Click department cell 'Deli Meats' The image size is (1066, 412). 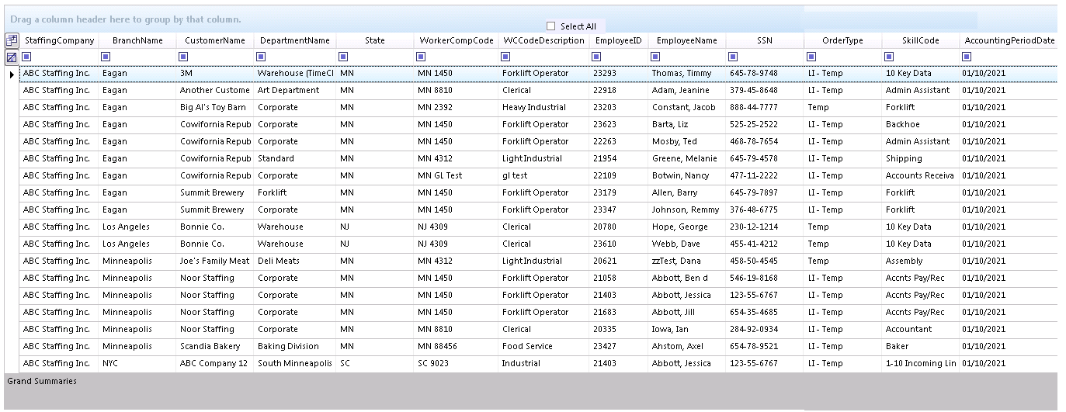295,261
